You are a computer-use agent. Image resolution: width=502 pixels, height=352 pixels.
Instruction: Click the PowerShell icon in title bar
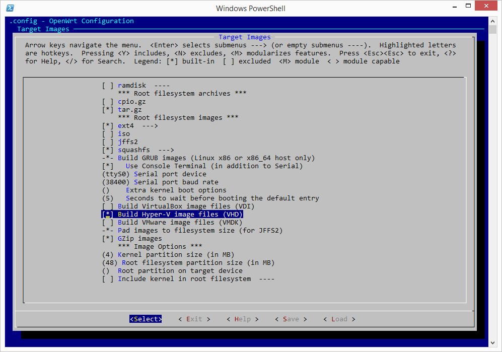(x=10, y=8)
